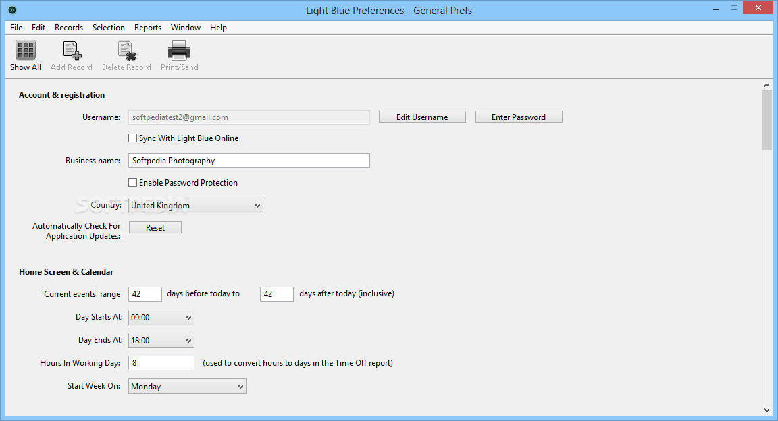Open the Records menu

69,28
